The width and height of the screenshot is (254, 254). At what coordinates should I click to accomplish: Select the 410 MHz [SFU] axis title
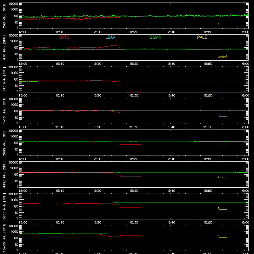click(4, 48)
